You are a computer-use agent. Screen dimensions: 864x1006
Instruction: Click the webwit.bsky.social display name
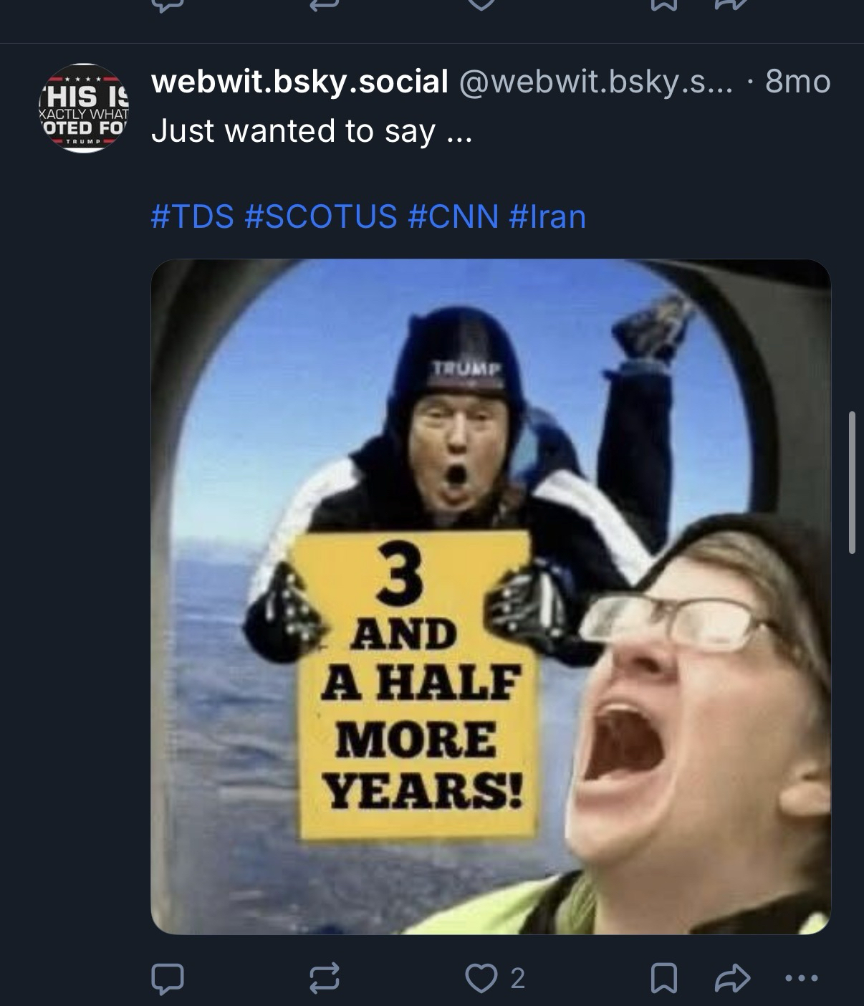point(299,82)
